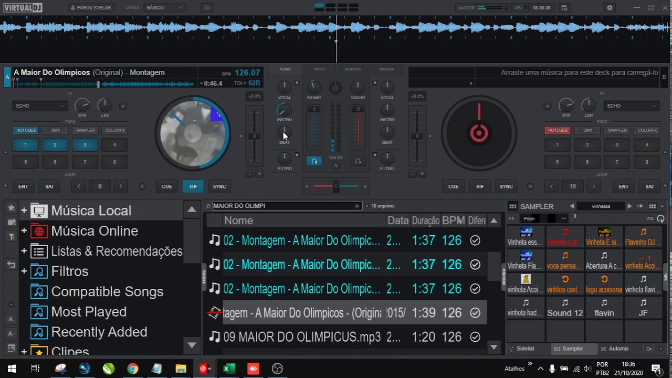This screenshot has width=672, height=378.
Task: Click the sampler grid view icon
Action: 652,206
